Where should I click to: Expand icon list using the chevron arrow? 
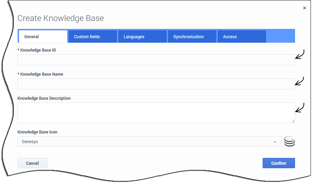[x=275, y=142]
